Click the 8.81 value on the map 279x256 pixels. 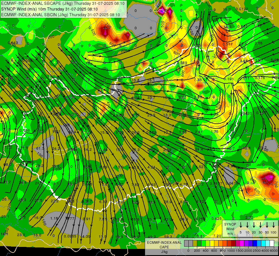tap(201, 236)
